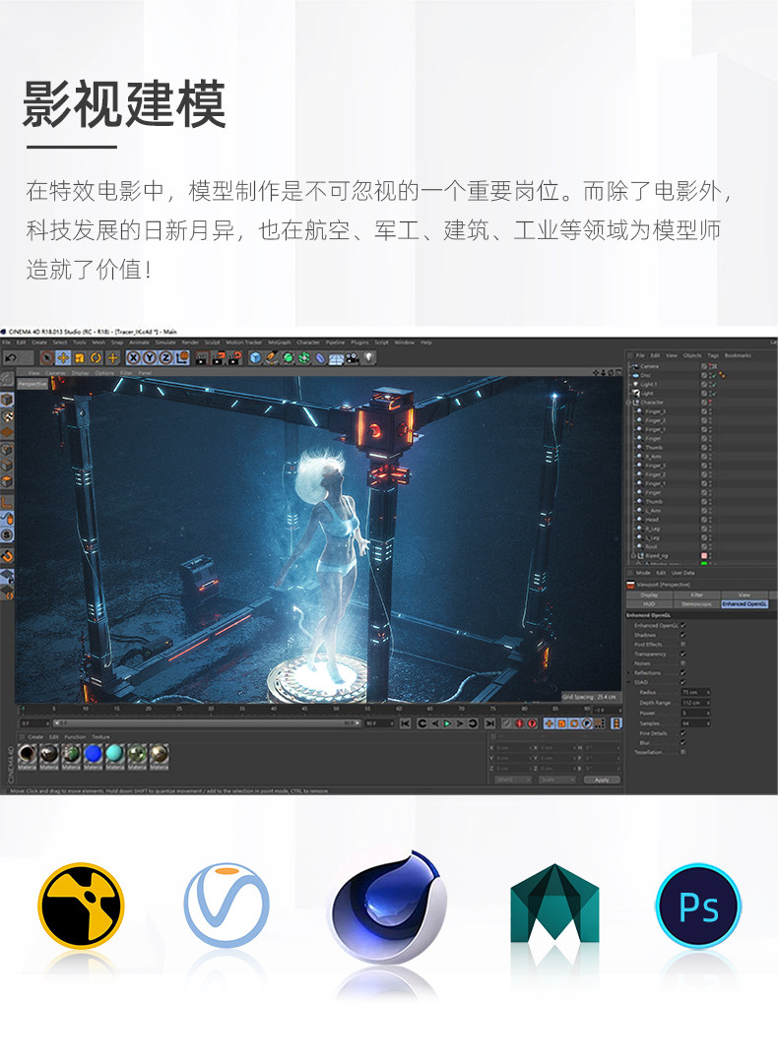Click Go to End of timeline button

[489, 724]
